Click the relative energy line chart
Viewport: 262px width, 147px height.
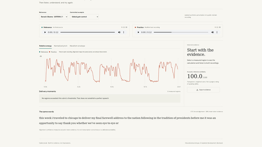(111, 70)
